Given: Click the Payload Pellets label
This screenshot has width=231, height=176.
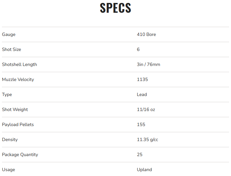Looking at the screenshot, I should (18, 124).
